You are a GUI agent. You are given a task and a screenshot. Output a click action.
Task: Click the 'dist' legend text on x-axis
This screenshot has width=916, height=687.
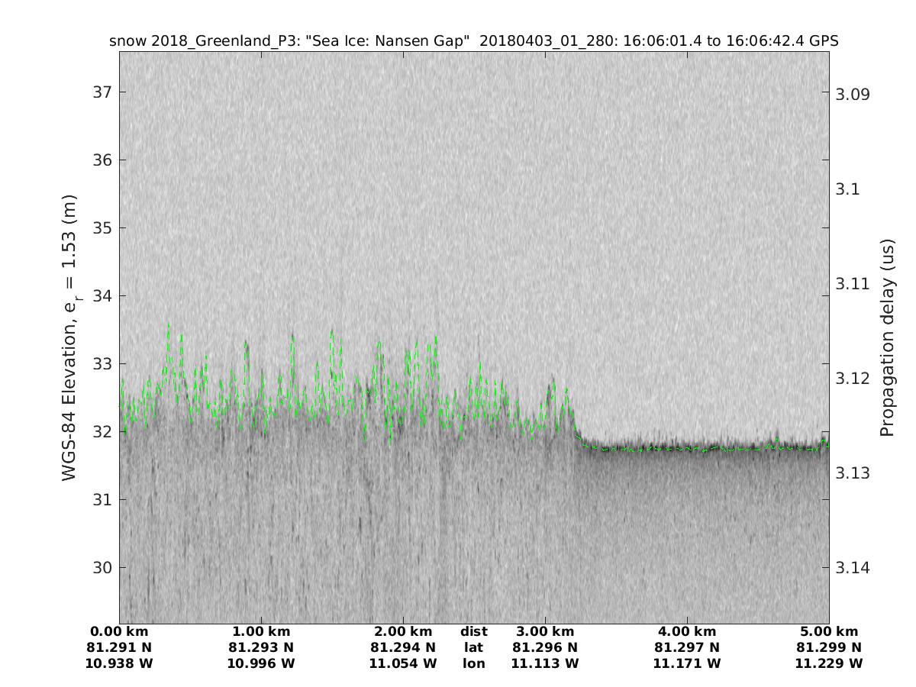coord(474,632)
